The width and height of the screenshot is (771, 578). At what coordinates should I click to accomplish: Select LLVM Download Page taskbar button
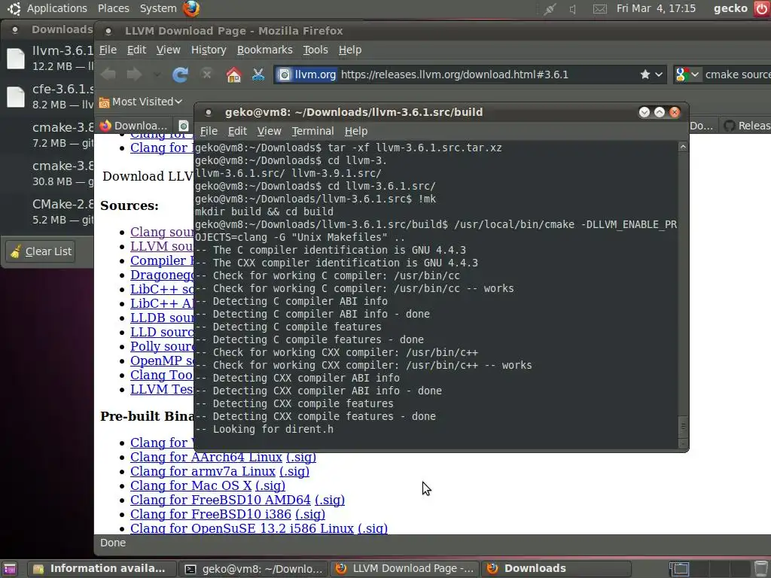[x=404, y=569]
